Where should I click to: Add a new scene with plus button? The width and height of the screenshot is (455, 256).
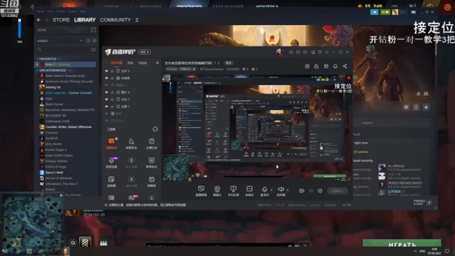point(158,63)
